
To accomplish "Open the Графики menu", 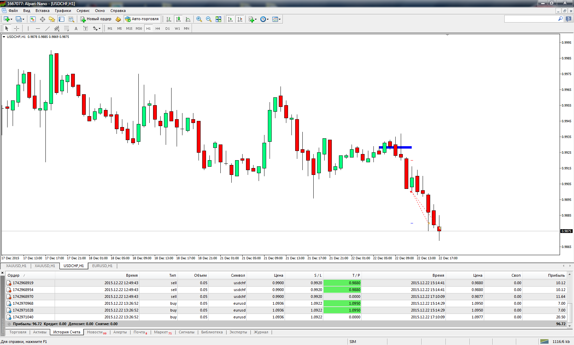I will pos(63,11).
